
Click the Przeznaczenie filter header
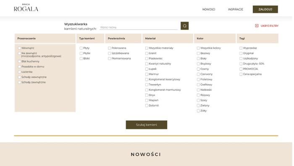(x=45, y=38)
